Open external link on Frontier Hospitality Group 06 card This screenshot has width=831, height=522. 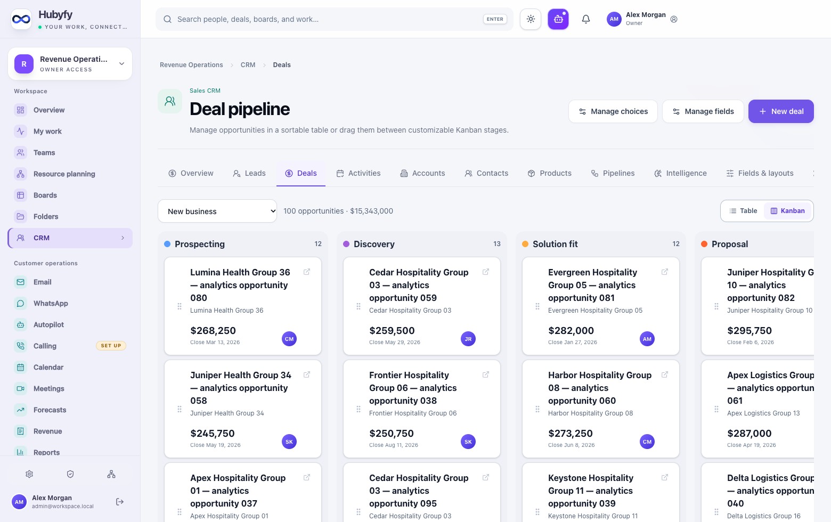486,375
